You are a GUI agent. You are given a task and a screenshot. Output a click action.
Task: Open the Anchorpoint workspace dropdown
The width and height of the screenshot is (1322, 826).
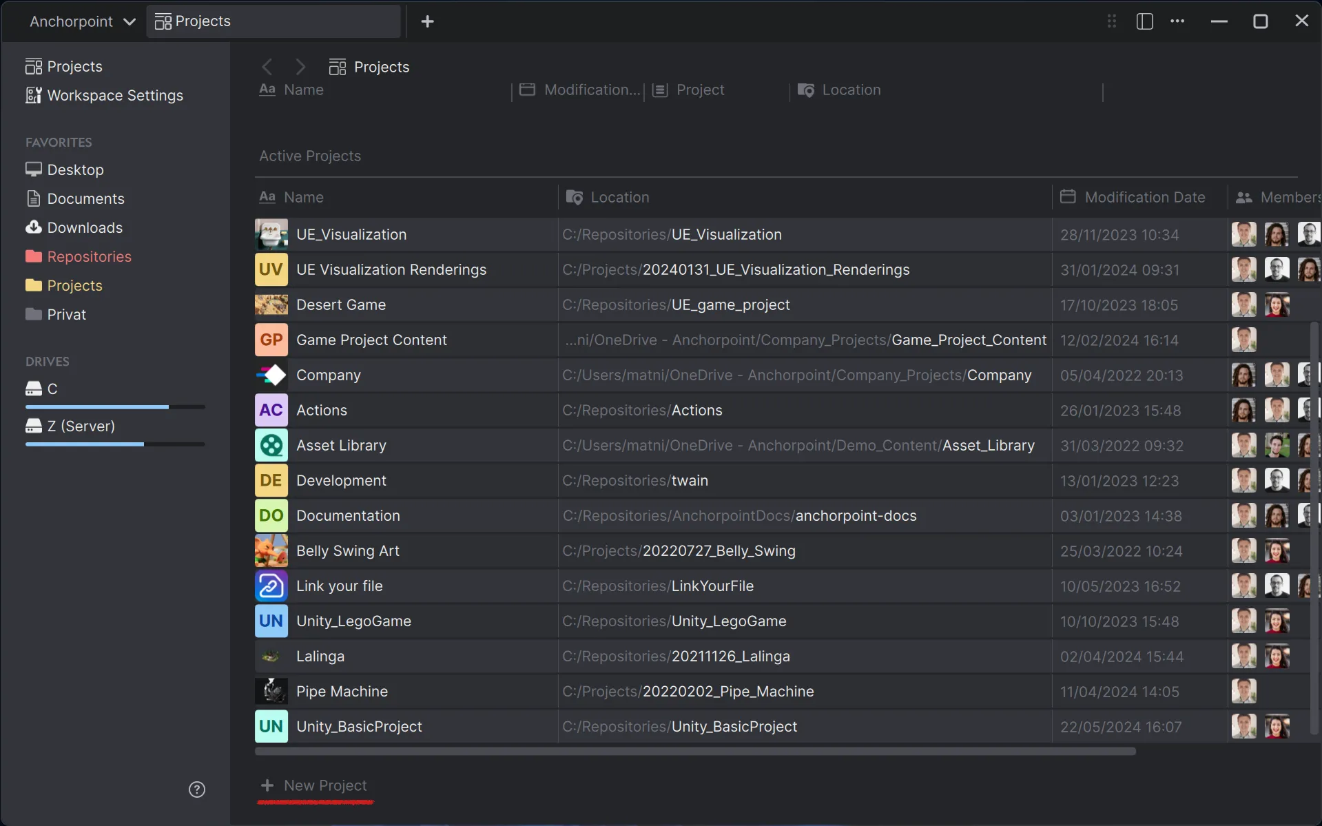[82, 21]
